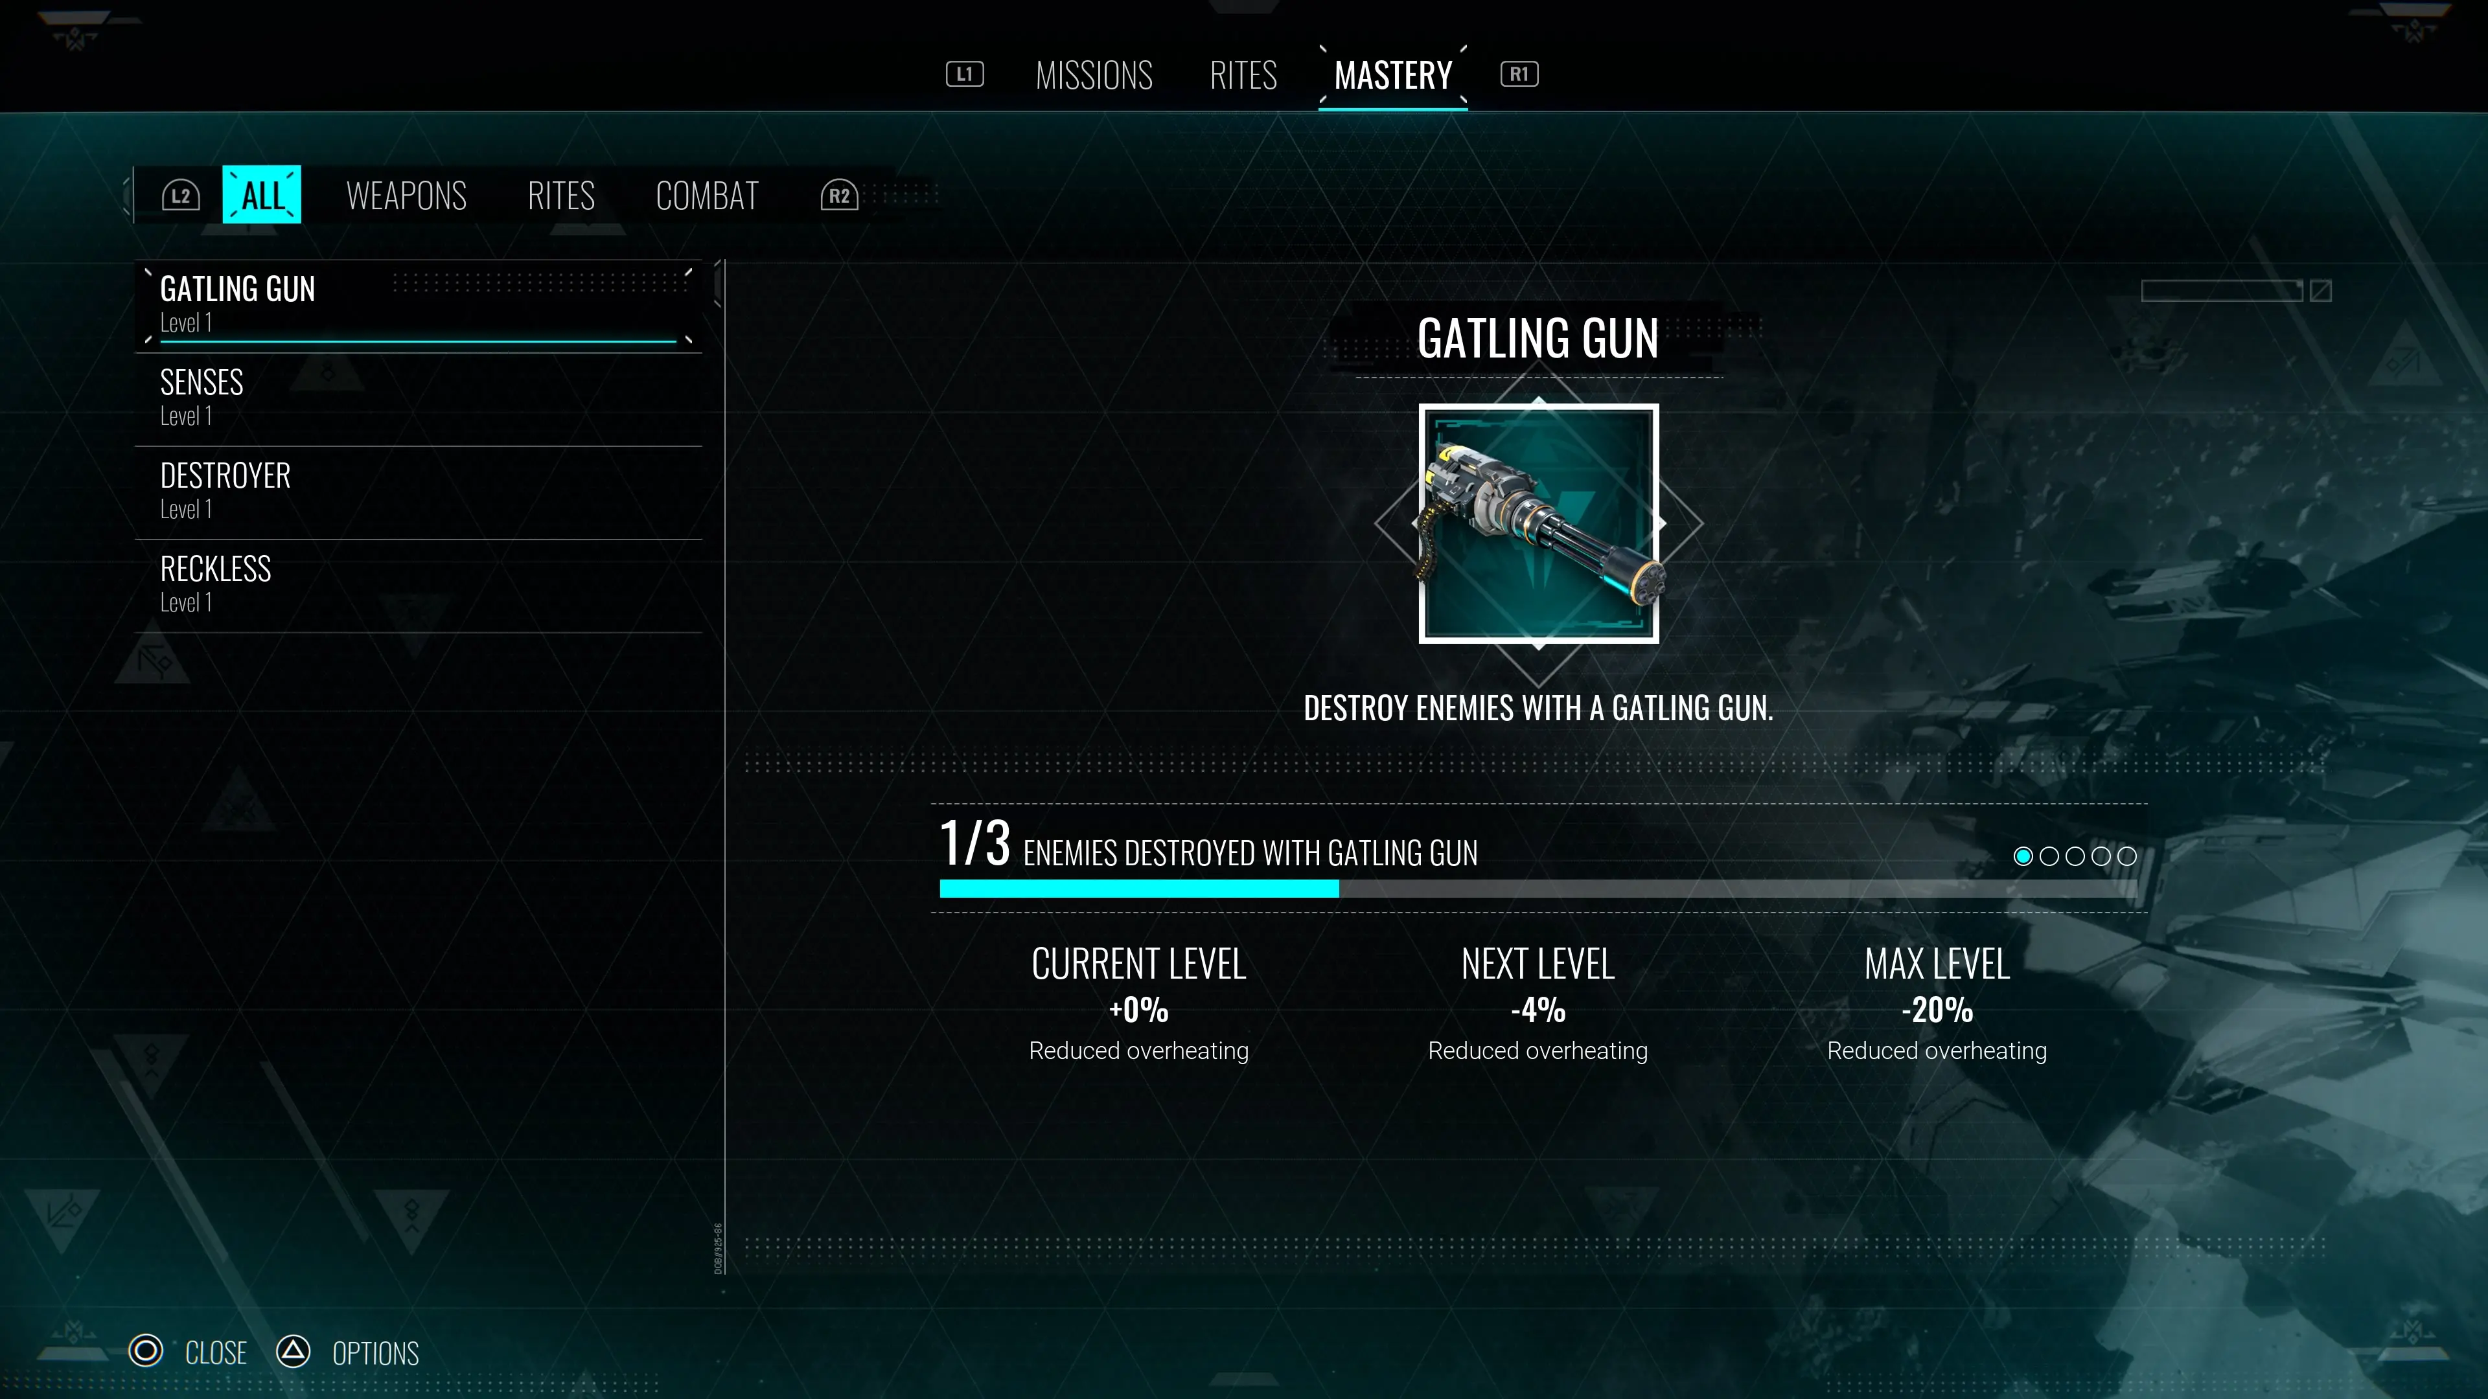Select the first filled level dot
Screen dimensions: 2488x1399
[x=2022, y=856]
